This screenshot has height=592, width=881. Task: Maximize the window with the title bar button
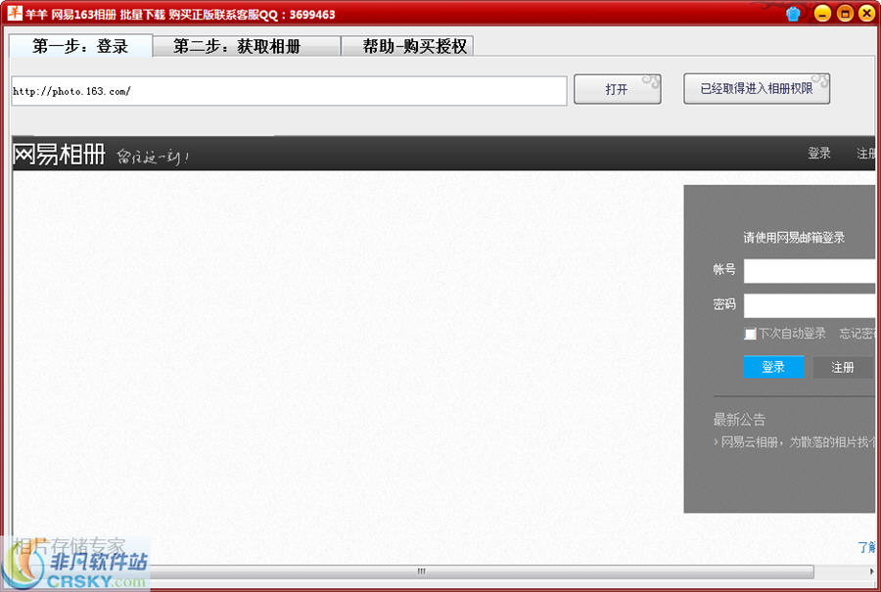[x=845, y=14]
